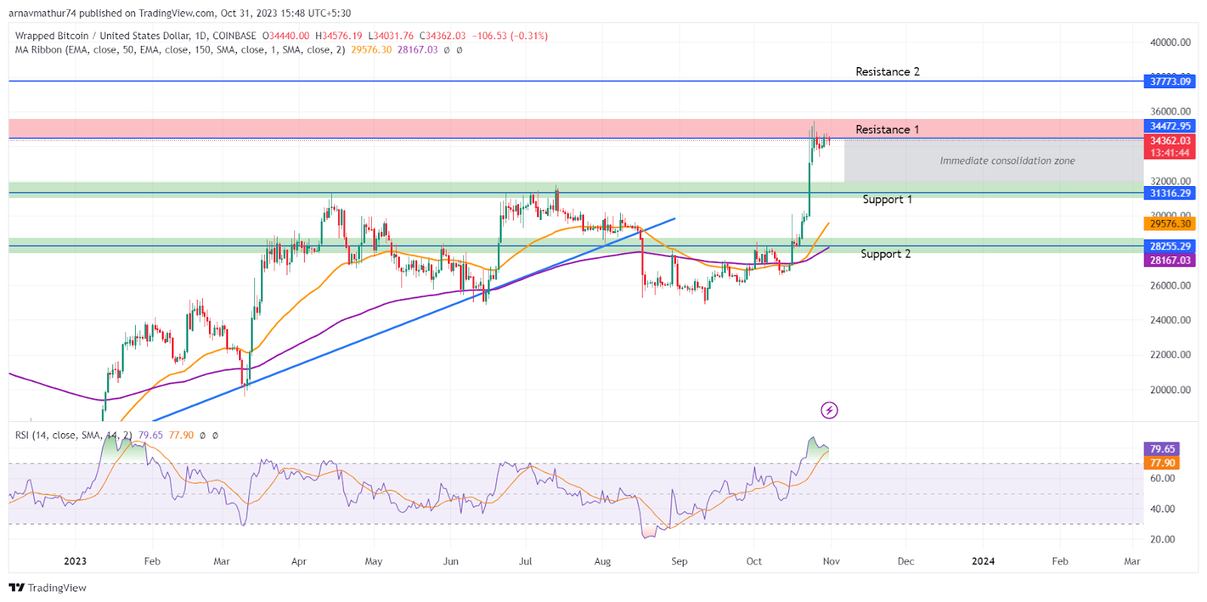This screenshot has height=602, width=1207.
Task: Click the Jun label on time axis
Action: [x=450, y=561]
